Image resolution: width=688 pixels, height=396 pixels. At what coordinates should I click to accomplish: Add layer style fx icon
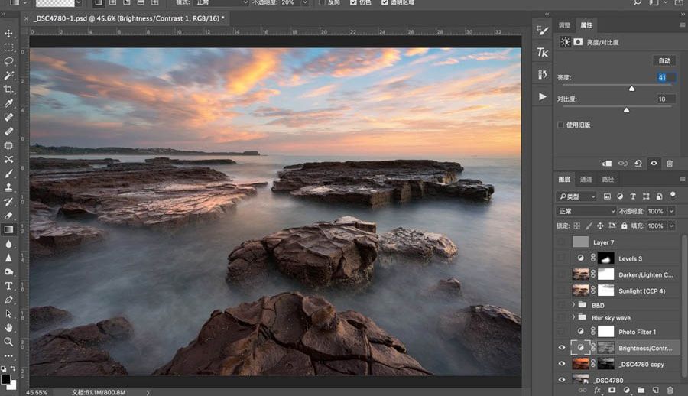click(x=597, y=390)
